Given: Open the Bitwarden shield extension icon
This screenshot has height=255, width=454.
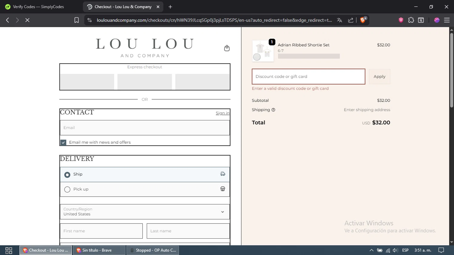Looking at the screenshot, I should coord(401,20).
